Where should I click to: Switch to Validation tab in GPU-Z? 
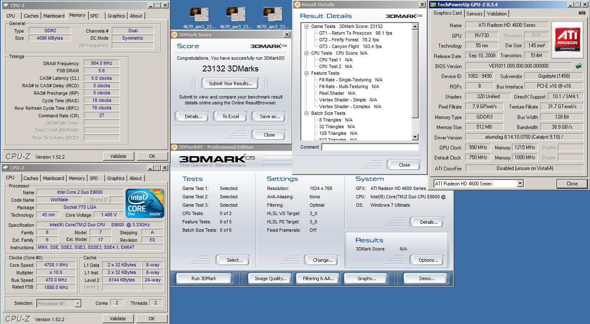tap(497, 13)
